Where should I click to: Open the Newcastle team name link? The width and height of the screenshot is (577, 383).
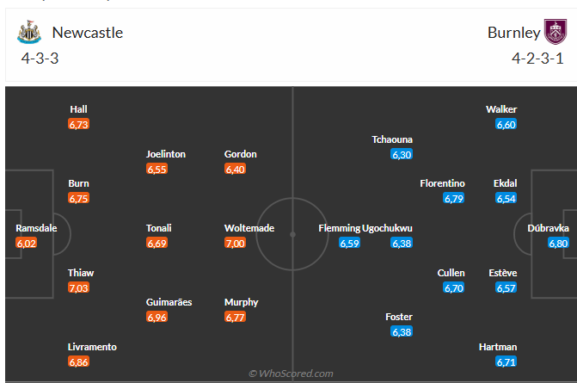coord(87,33)
